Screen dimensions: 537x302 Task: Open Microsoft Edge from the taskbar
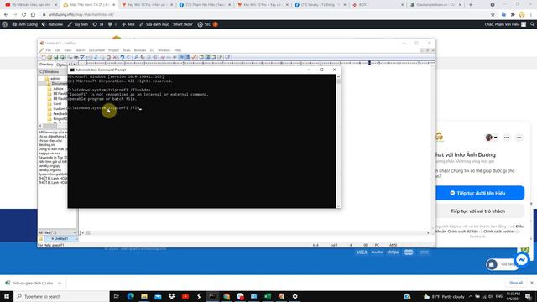point(131,296)
